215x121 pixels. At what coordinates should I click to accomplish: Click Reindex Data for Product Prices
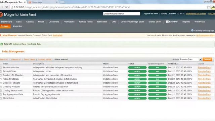pos(204,71)
